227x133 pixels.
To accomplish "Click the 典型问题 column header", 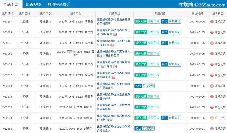I will coord(160,13).
